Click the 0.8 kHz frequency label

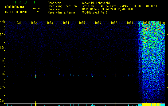pos(2,74)
